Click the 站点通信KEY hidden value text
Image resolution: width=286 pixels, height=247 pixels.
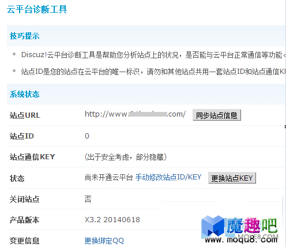pyautogui.click(x=126, y=157)
